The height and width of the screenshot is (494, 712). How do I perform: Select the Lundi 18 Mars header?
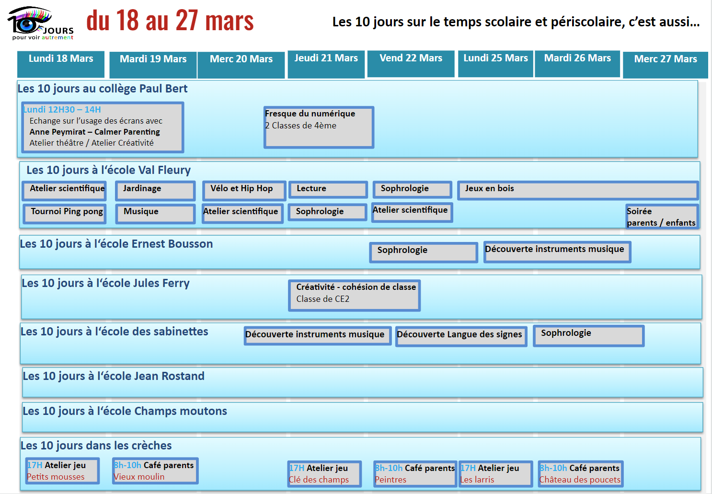(61, 64)
